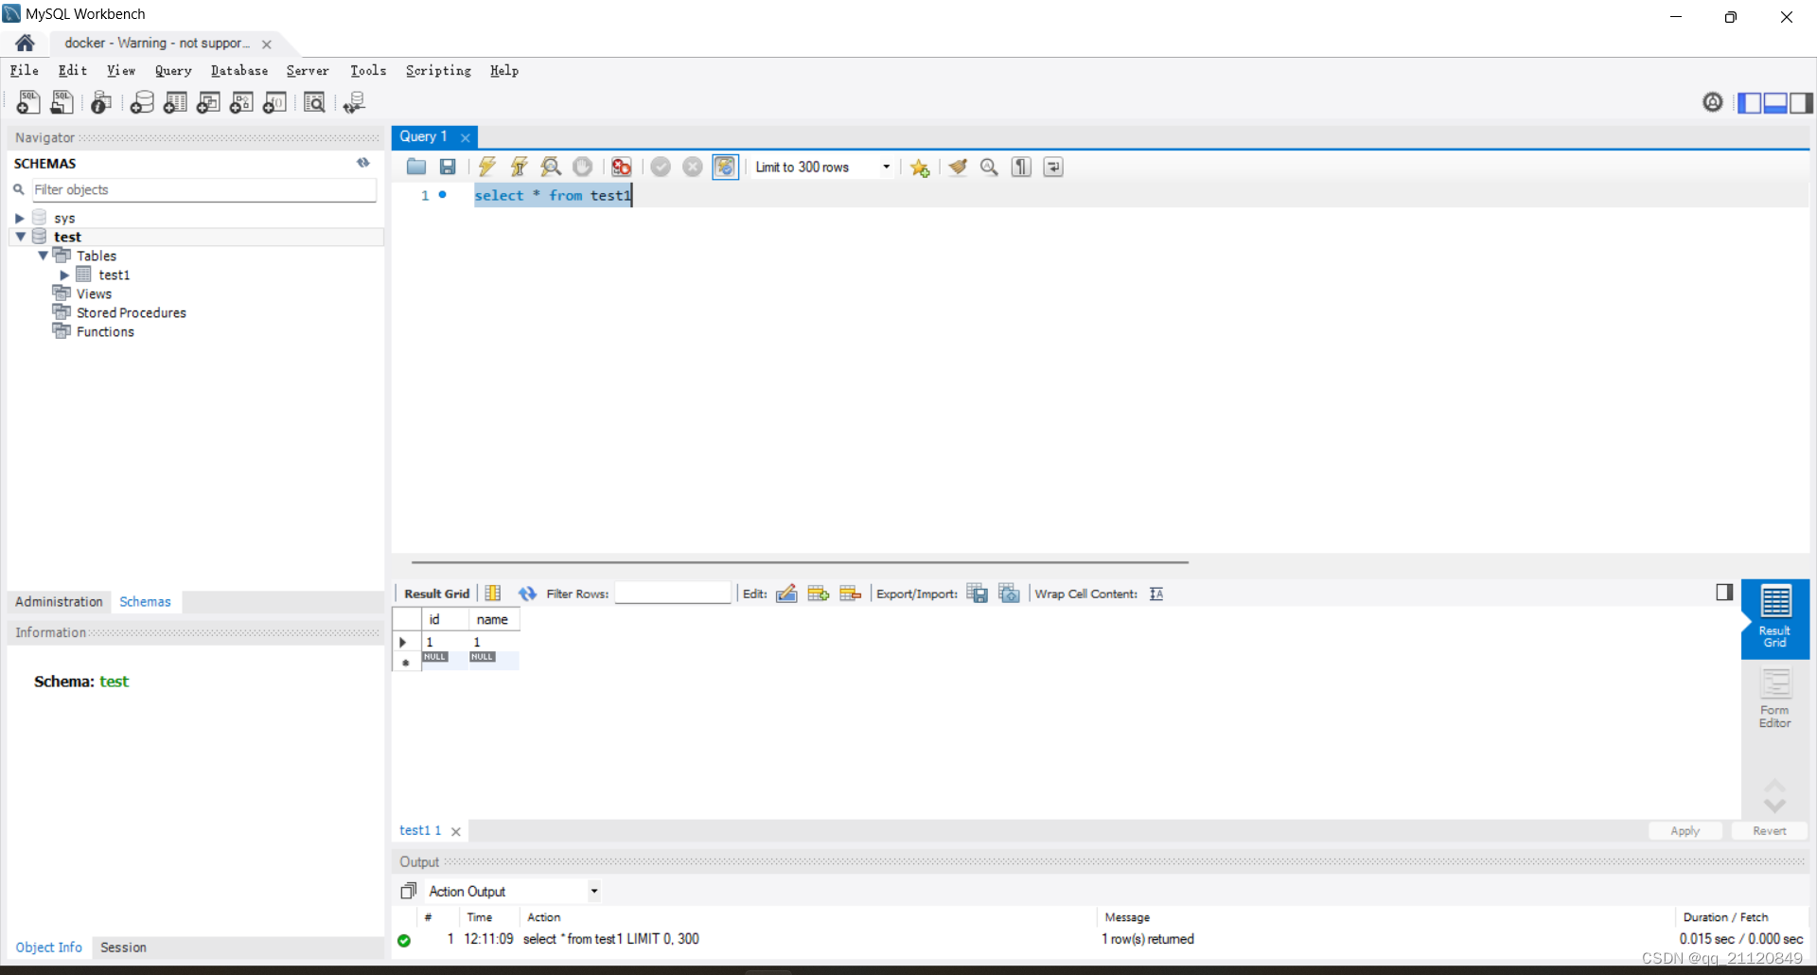Expand the test1 table node
The width and height of the screenshot is (1817, 975).
pos(64,275)
